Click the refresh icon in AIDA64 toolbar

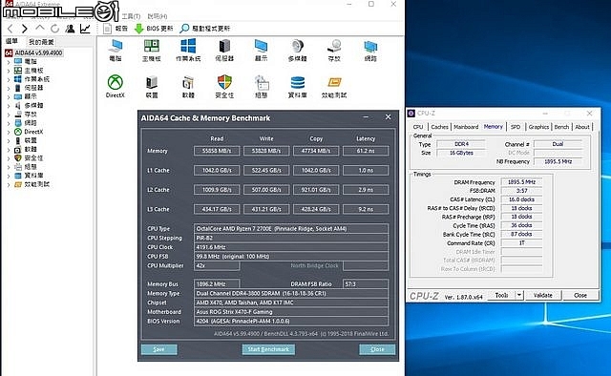(x=55, y=29)
